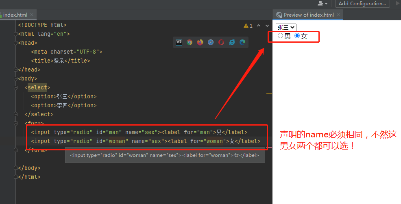
Task: Close the Preview of index.html tab
Action: [x=338, y=15]
